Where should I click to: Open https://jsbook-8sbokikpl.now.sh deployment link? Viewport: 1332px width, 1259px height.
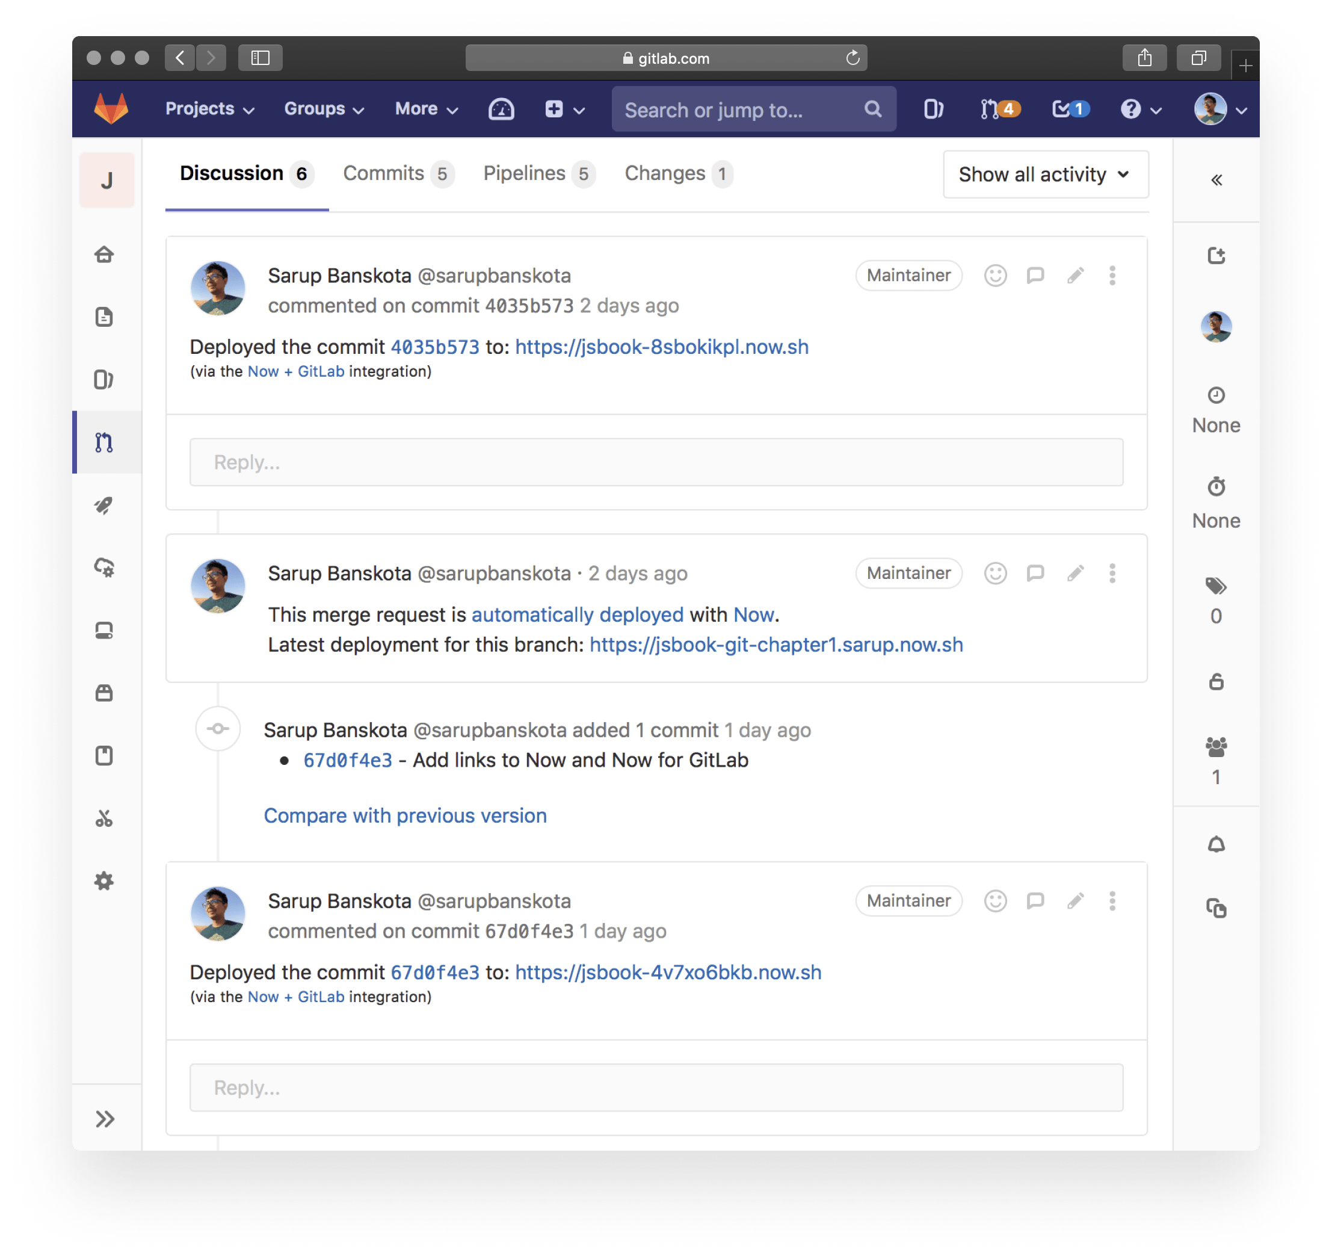point(662,347)
